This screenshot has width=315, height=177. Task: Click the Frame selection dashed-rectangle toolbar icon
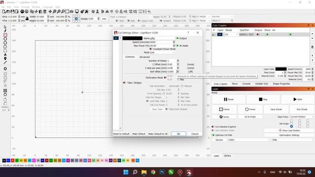(x=67, y=12)
